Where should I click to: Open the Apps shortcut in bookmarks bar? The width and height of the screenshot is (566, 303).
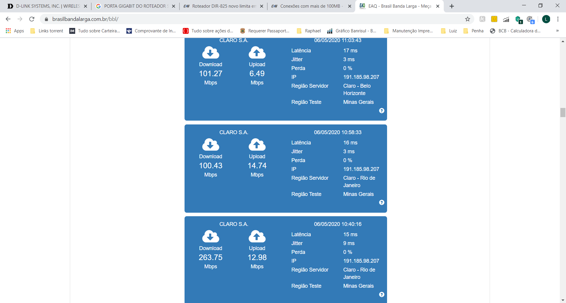[15, 31]
